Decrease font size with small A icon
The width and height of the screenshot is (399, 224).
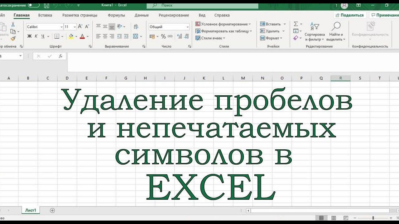(x=87, y=27)
